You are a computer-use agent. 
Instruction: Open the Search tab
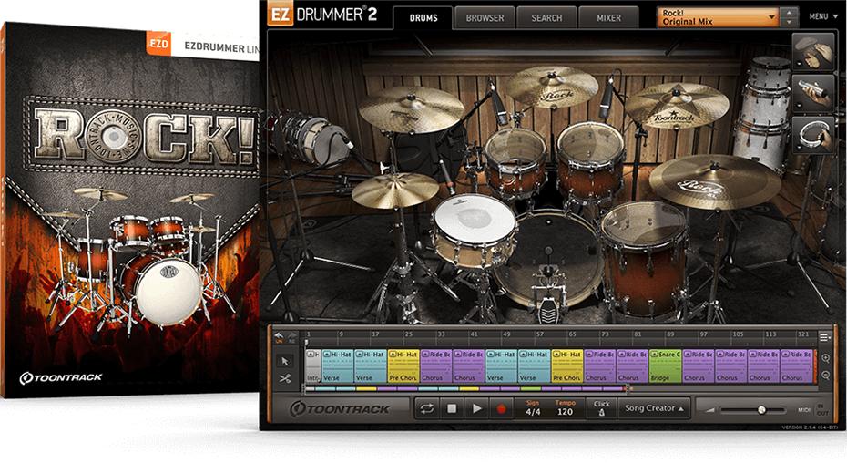click(x=546, y=18)
